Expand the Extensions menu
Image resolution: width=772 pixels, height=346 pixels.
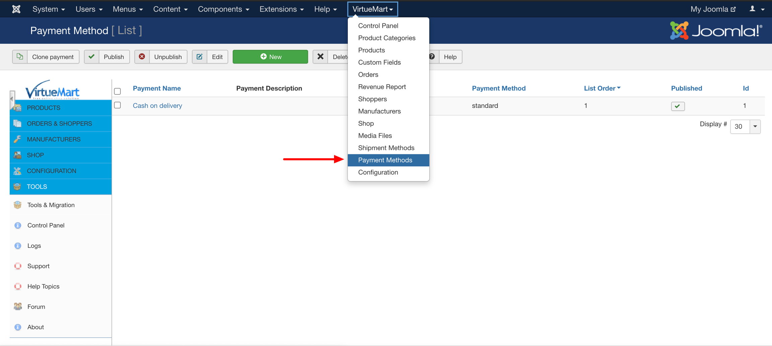281,9
